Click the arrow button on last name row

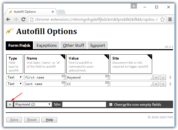point(163,84)
